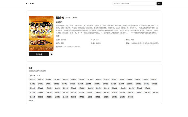Select episode 第58集
The image size is (188, 117).
114,93
